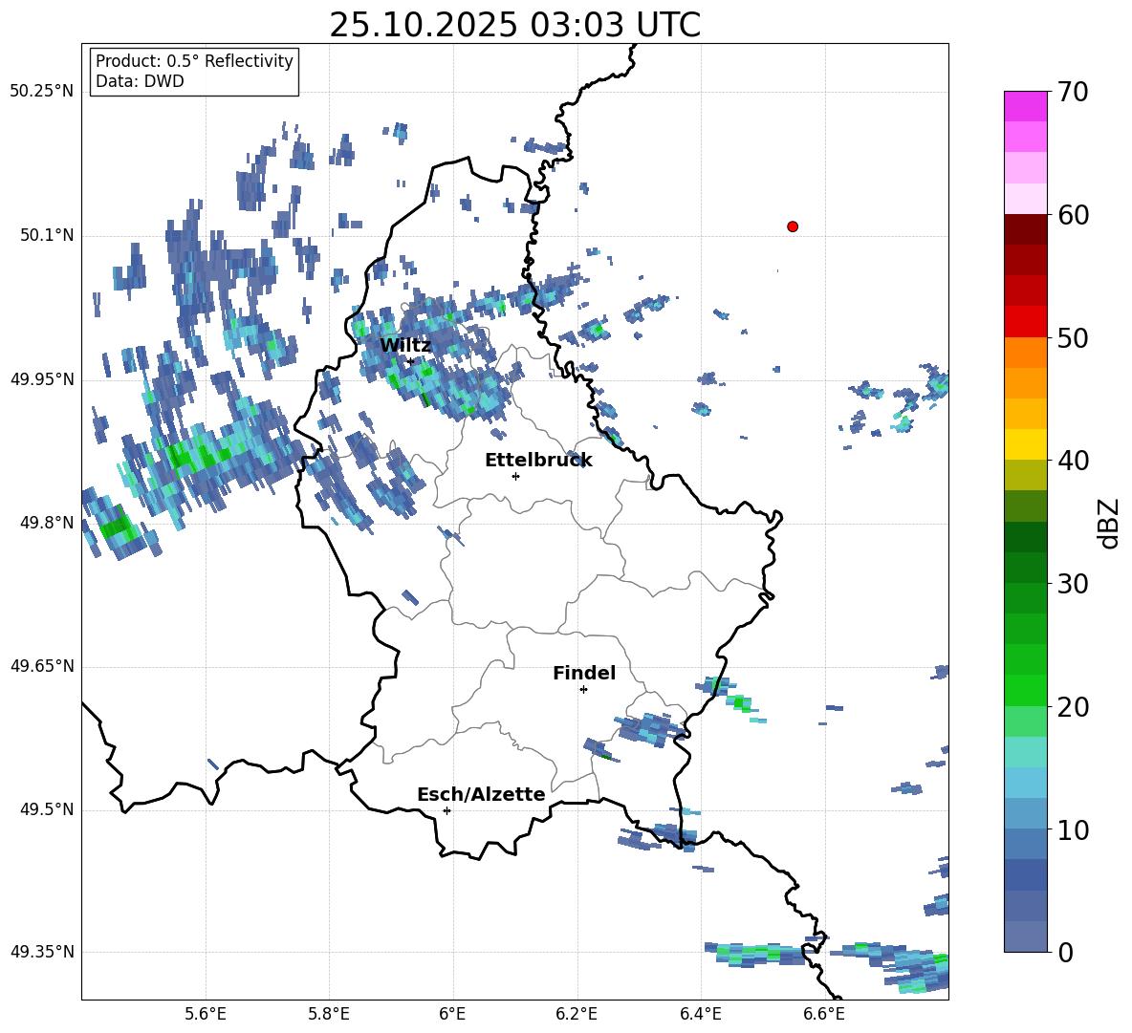The width and height of the screenshot is (1132, 1033).
Task: Click the dark maroon colorbar segment below 60
Action: point(1025,229)
